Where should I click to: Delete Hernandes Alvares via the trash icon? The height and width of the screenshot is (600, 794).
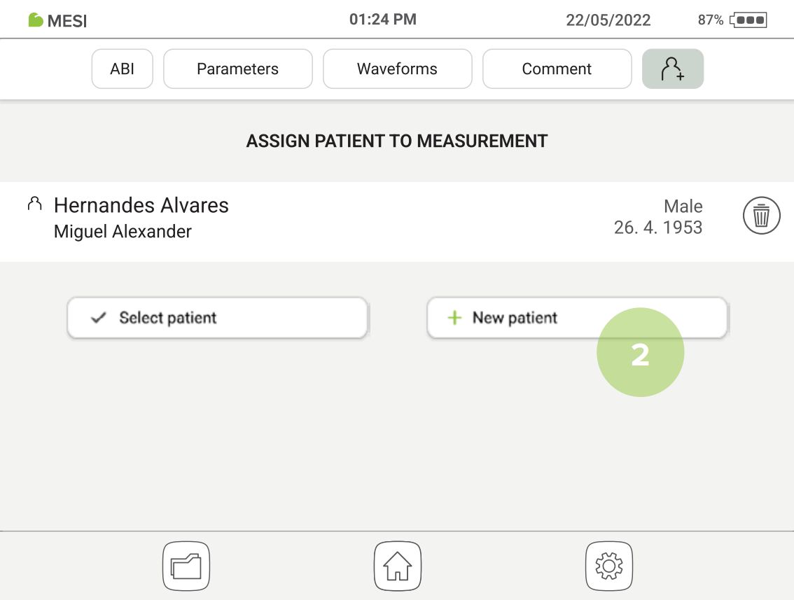coord(761,215)
